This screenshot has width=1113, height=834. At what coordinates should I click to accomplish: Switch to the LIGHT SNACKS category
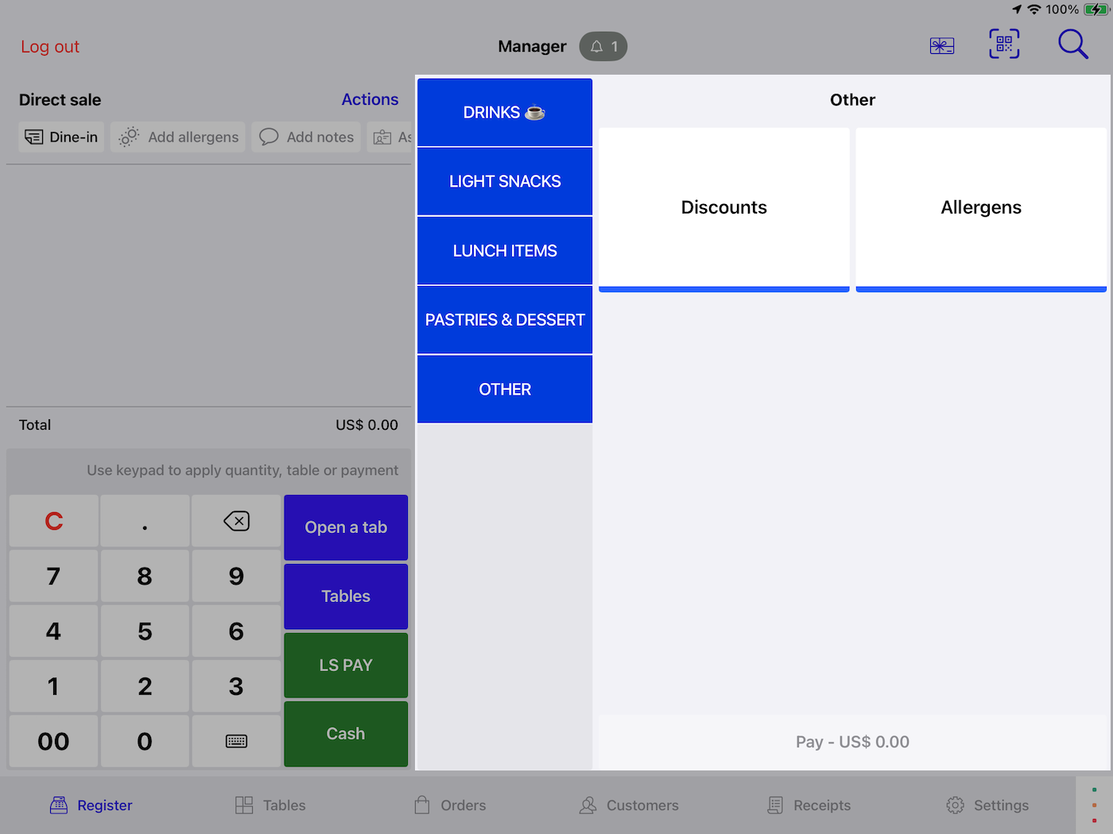(x=504, y=181)
